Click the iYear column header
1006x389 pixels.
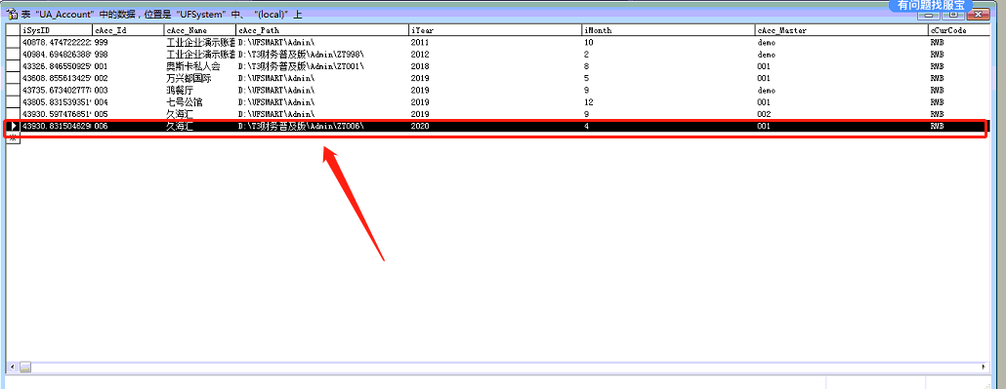coord(496,31)
